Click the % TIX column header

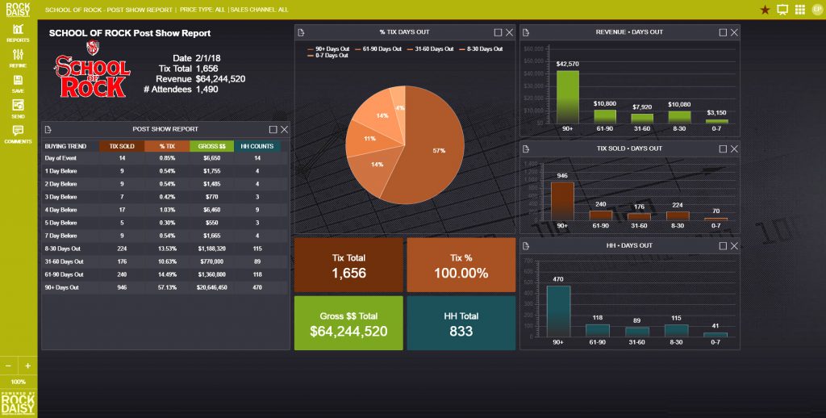(167, 146)
